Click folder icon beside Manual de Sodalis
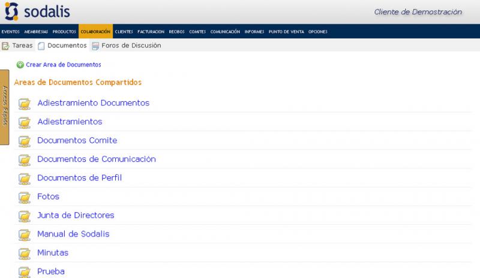 click(25, 235)
